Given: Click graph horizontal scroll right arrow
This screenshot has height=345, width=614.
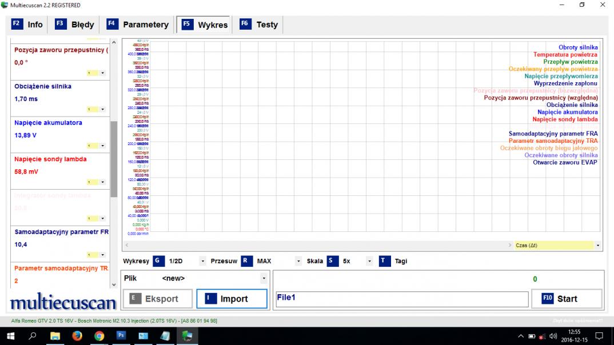Looking at the screenshot, I should (510, 245).
